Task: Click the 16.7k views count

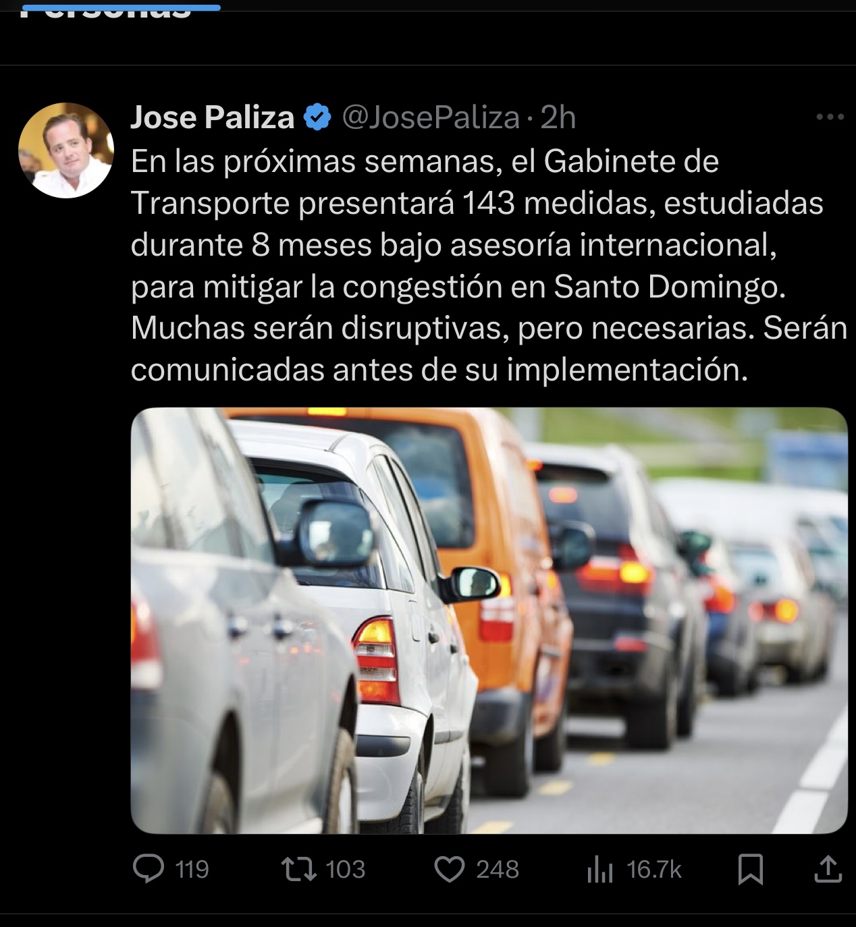Action: pos(653,870)
